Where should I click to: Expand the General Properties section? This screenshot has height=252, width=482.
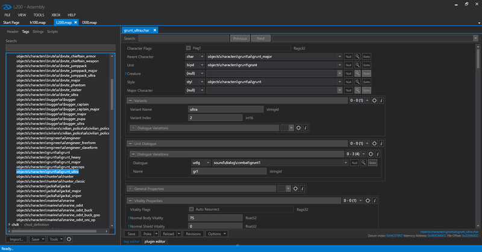click(x=130, y=188)
